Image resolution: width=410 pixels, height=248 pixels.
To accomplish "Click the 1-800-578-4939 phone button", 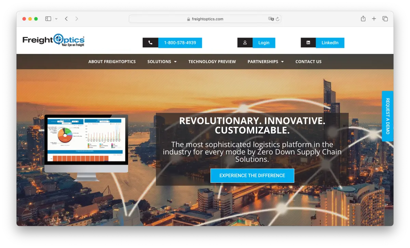I will point(180,43).
